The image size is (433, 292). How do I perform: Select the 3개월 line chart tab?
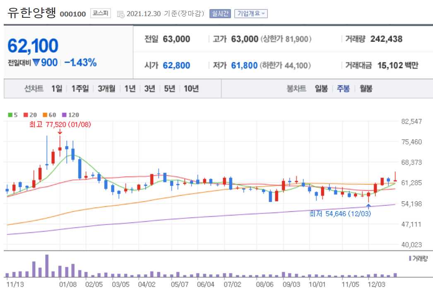[x=106, y=89]
